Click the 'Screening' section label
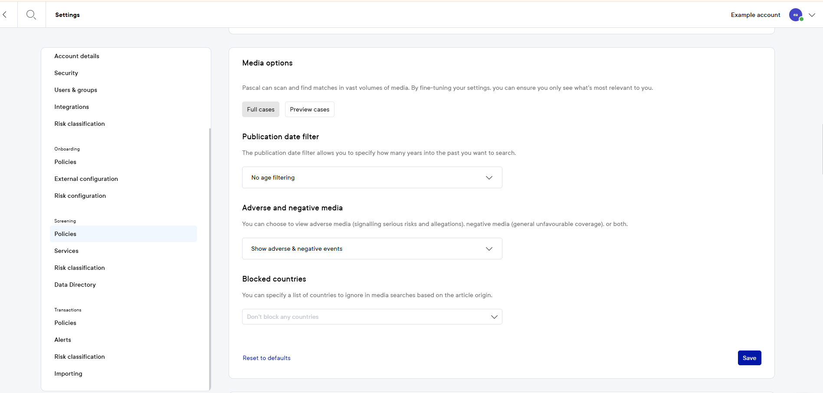The image size is (823, 393). click(x=65, y=221)
